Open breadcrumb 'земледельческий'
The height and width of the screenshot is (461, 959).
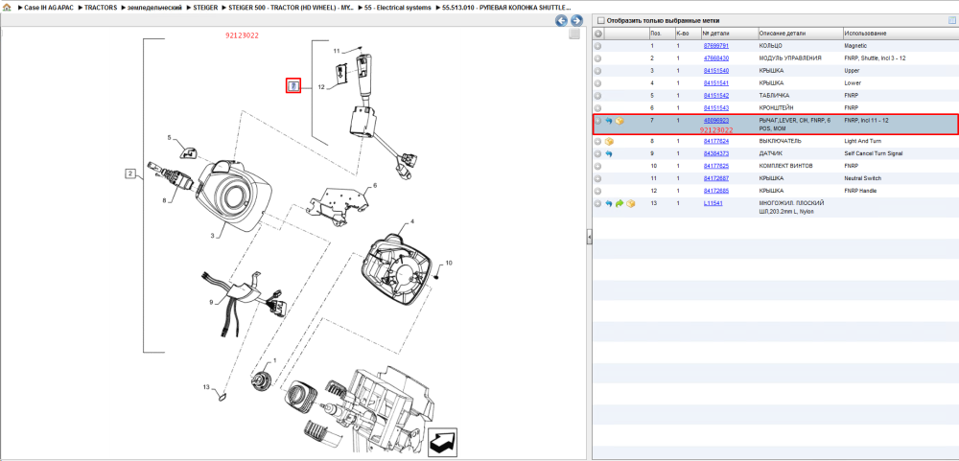(x=155, y=8)
